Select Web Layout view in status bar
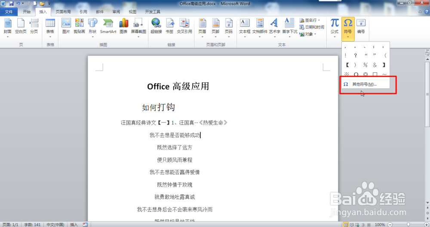The width and height of the screenshot is (430, 227). pyautogui.click(x=356, y=224)
